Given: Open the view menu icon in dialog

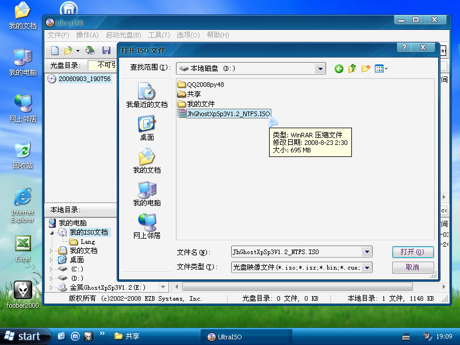Looking at the screenshot, I should 381,68.
